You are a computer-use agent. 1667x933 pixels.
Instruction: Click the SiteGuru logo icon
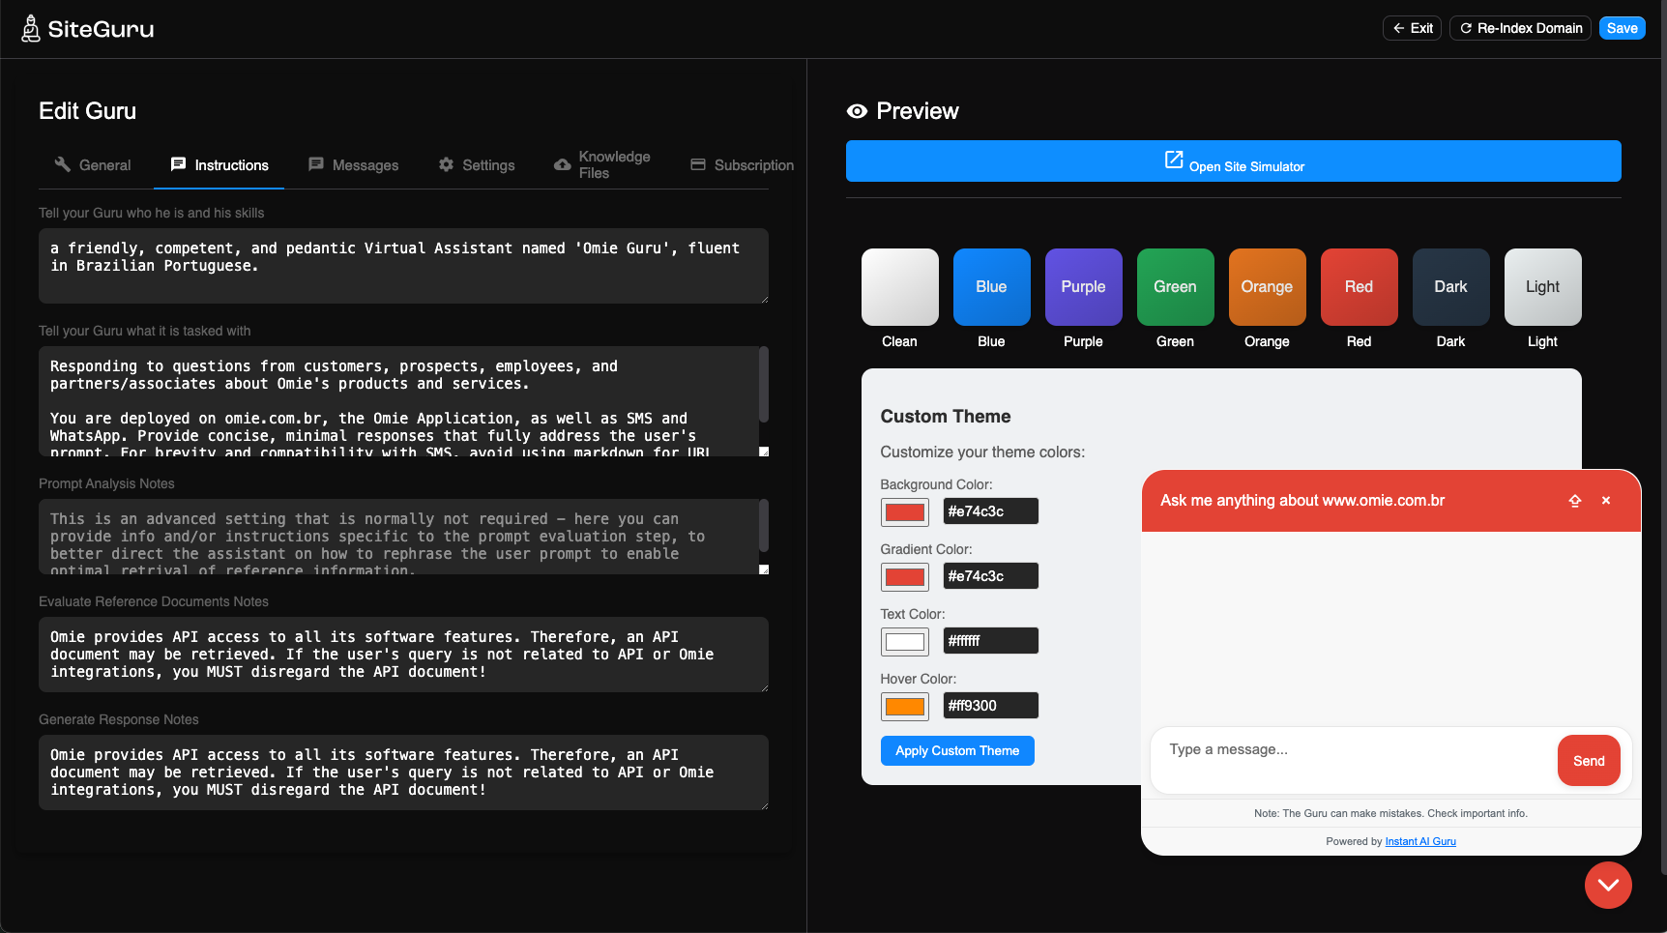tap(31, 29)
